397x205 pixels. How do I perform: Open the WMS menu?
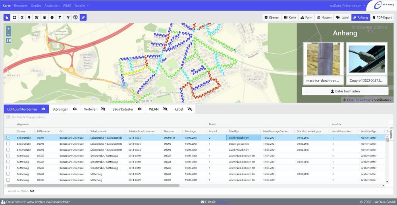[x=67, y=6]
